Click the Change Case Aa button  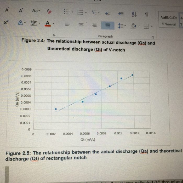click(35, 11)
